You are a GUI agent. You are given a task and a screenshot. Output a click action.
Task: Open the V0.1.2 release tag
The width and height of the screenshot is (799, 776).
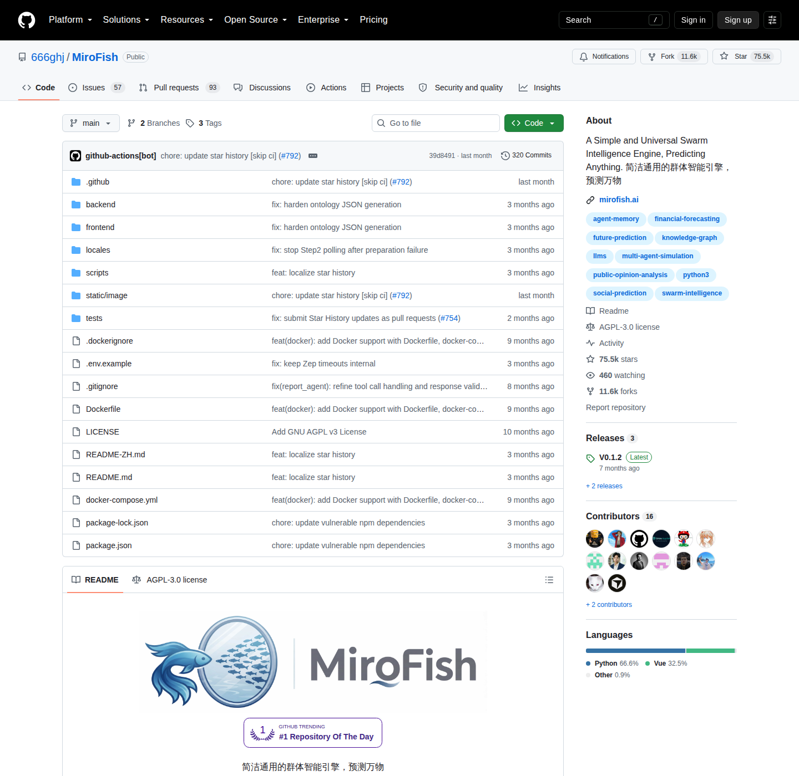[x=610, y=457]
